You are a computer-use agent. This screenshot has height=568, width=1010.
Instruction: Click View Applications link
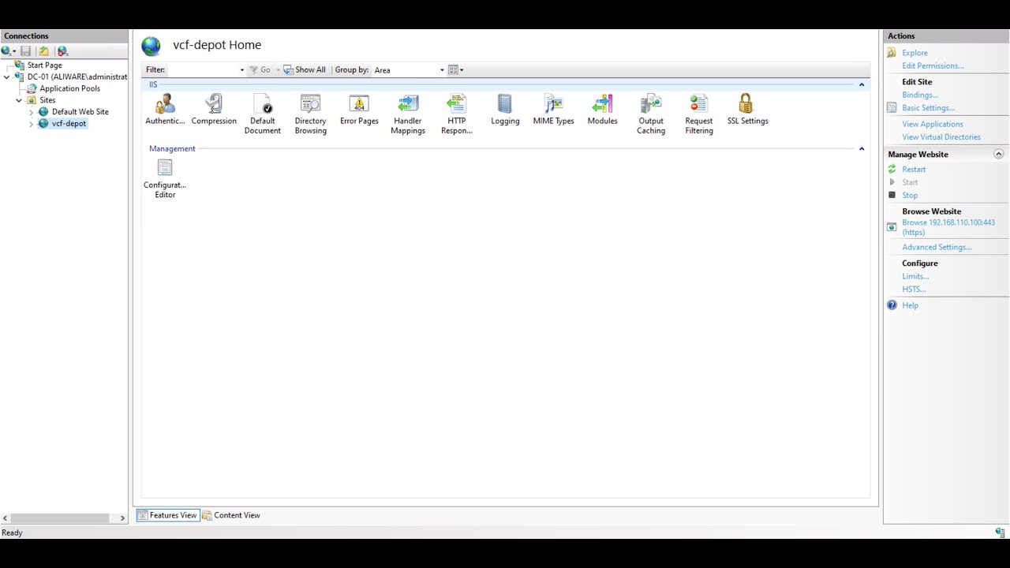click(x=932, y=124)
